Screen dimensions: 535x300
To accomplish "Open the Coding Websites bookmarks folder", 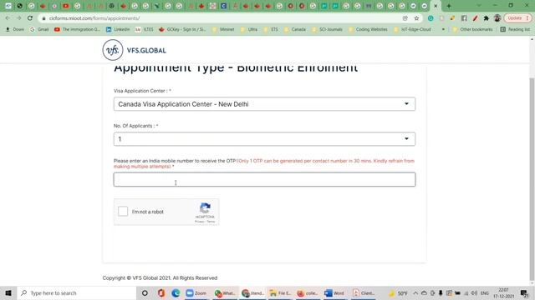I will (368, 30).
